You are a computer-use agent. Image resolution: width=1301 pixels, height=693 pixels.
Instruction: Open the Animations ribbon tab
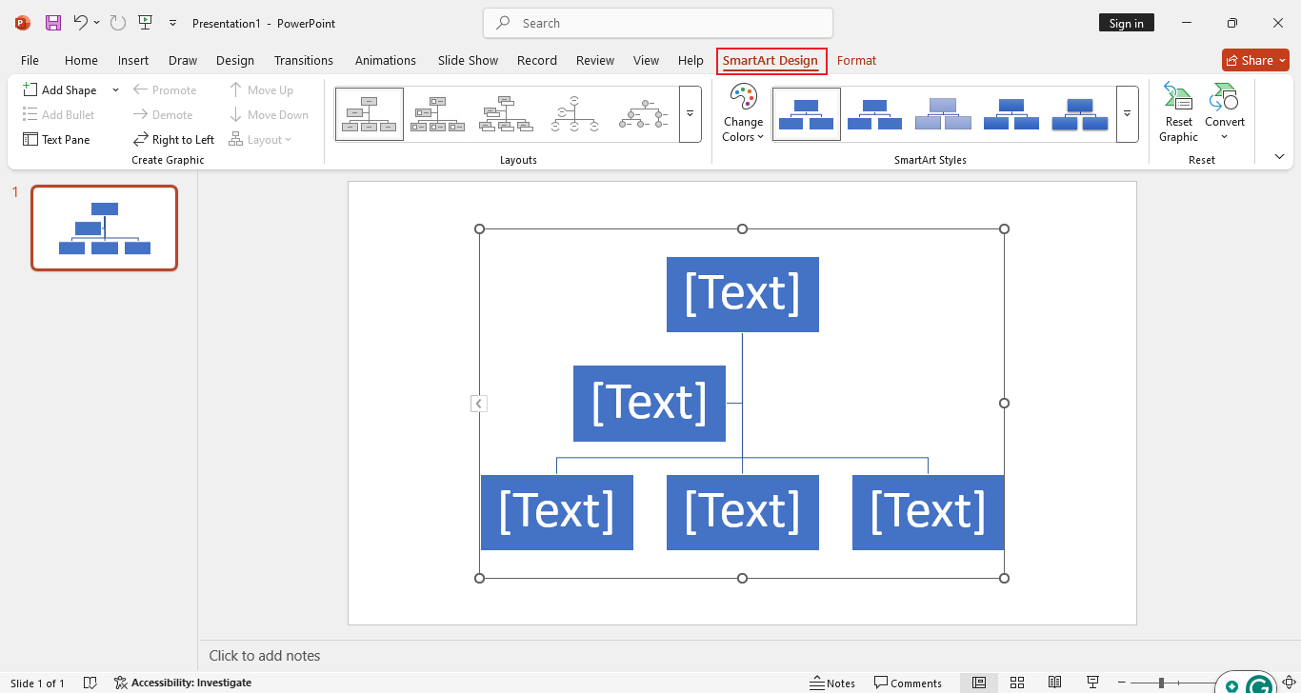click(x=385, y=60)
